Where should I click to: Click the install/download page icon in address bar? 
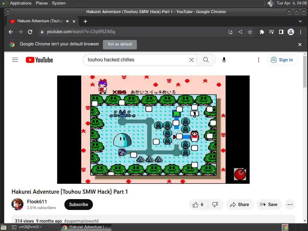click(x=231, y=32)
